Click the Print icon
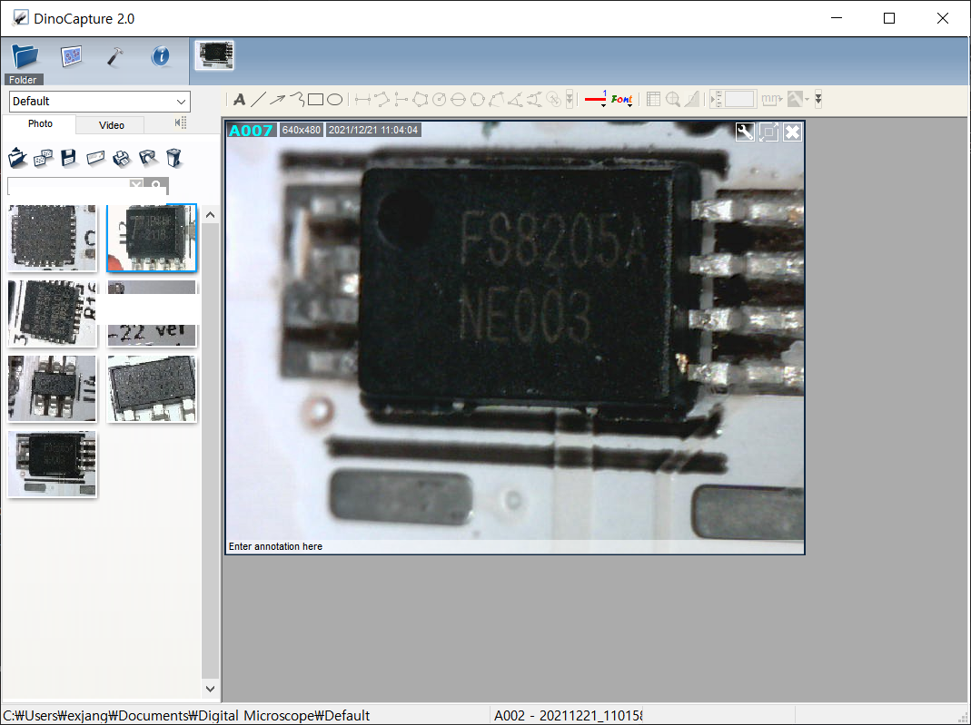The height and width of the screenshot is (725, 971). [122, 159]
